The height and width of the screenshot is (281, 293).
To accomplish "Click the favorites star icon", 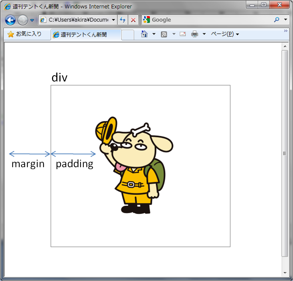I will point(11,34).
